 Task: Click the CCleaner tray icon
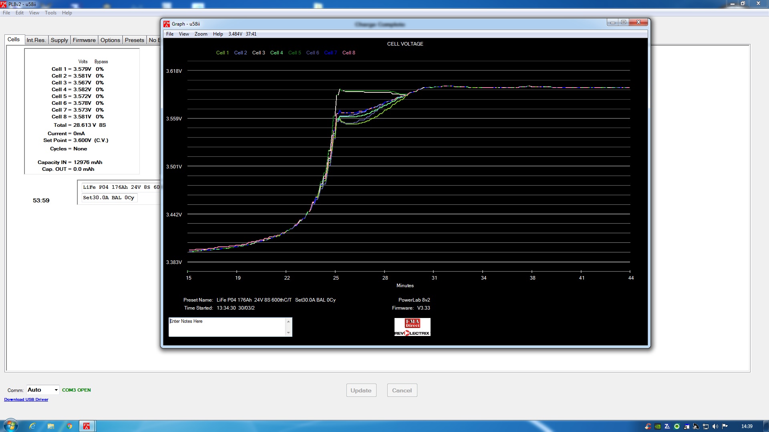coord(648,426)
